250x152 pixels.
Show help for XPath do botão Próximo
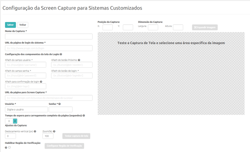pyautogui.click(x=79, y=60)
